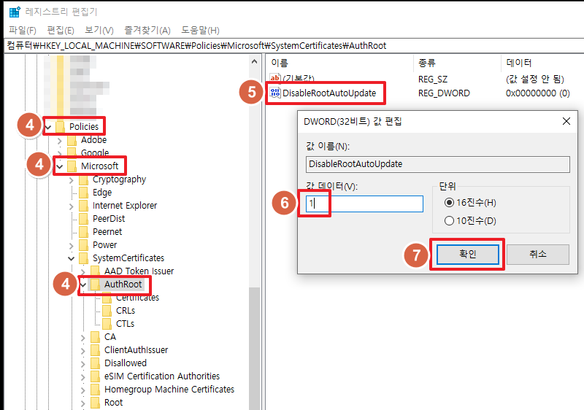Open the 도움말(H) menu
Screen dimensions: 584x410
tap(200, 30)
